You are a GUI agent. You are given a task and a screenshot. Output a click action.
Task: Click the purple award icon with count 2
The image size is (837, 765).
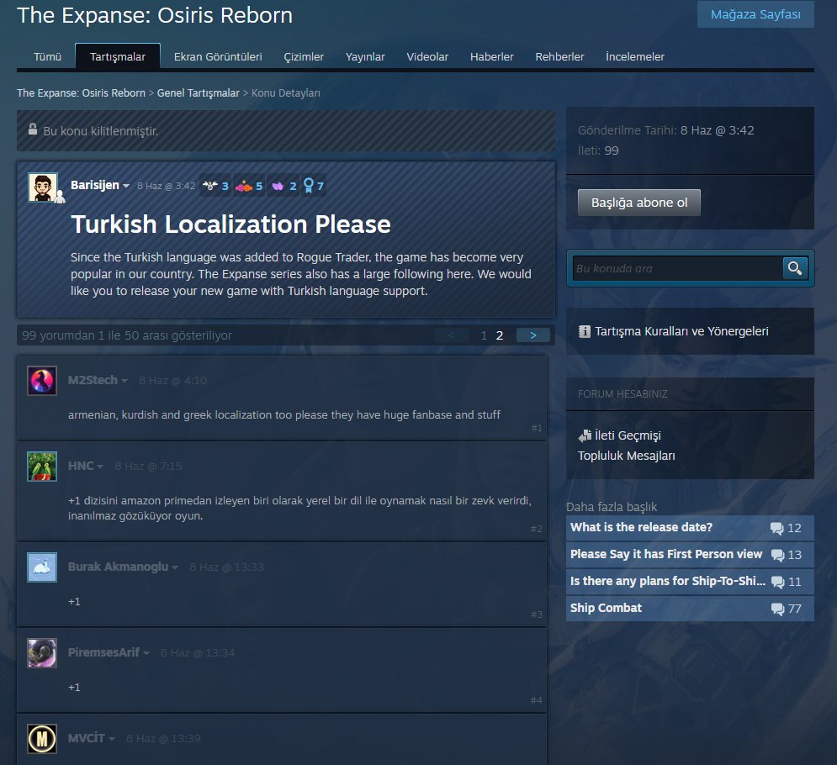point(278,186)
